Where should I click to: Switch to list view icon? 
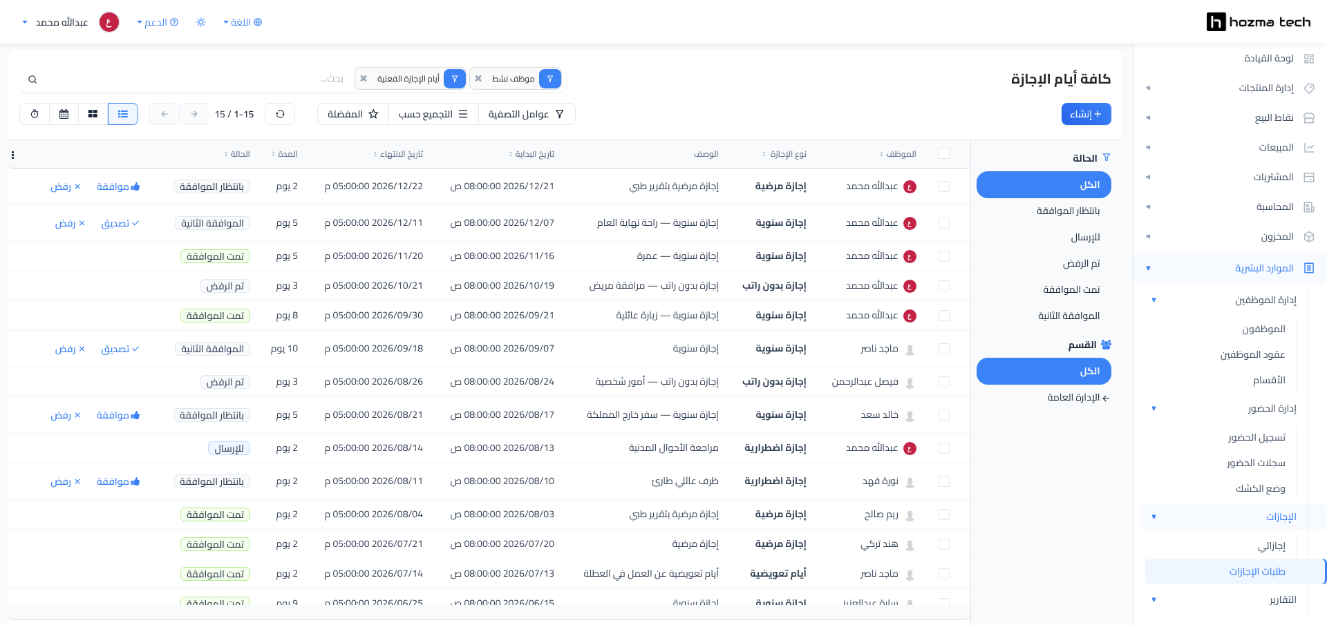tap(123, 114)
